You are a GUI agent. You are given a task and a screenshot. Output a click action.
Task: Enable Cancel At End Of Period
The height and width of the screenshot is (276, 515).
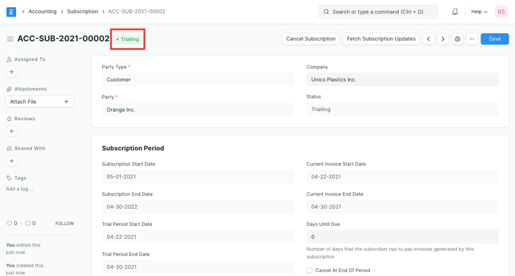pos(310,270)
